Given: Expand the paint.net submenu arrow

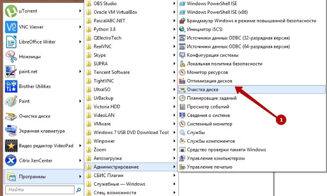Looking at the screenshot, I should pos(80,71).
